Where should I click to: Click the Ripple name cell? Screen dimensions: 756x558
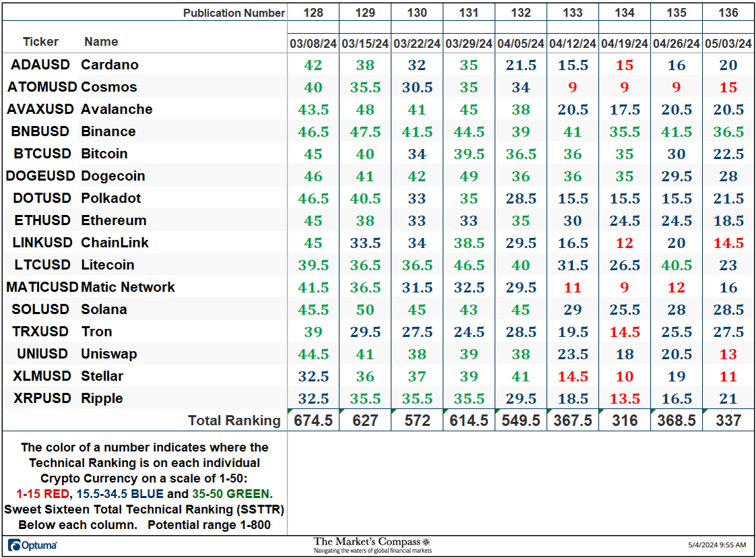(102, 398)
